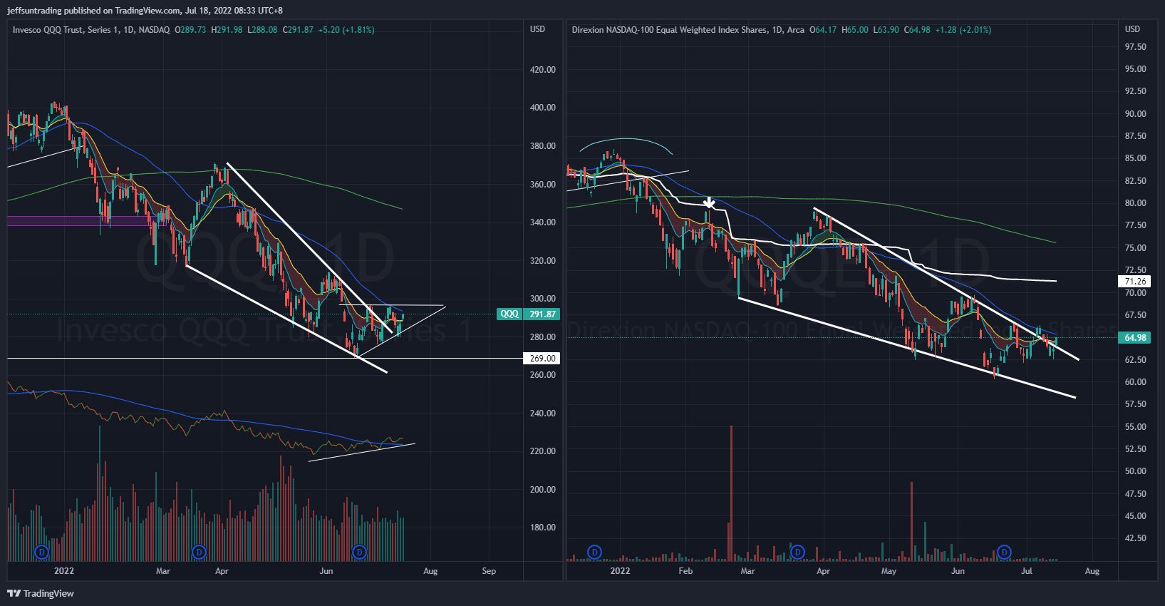Viewport: 1165px width, 606px height.
Task: Click the 220.00 price axis label
Action: point(543,451)
